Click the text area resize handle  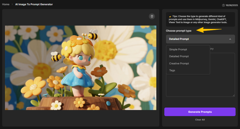[x=234, y=95]
